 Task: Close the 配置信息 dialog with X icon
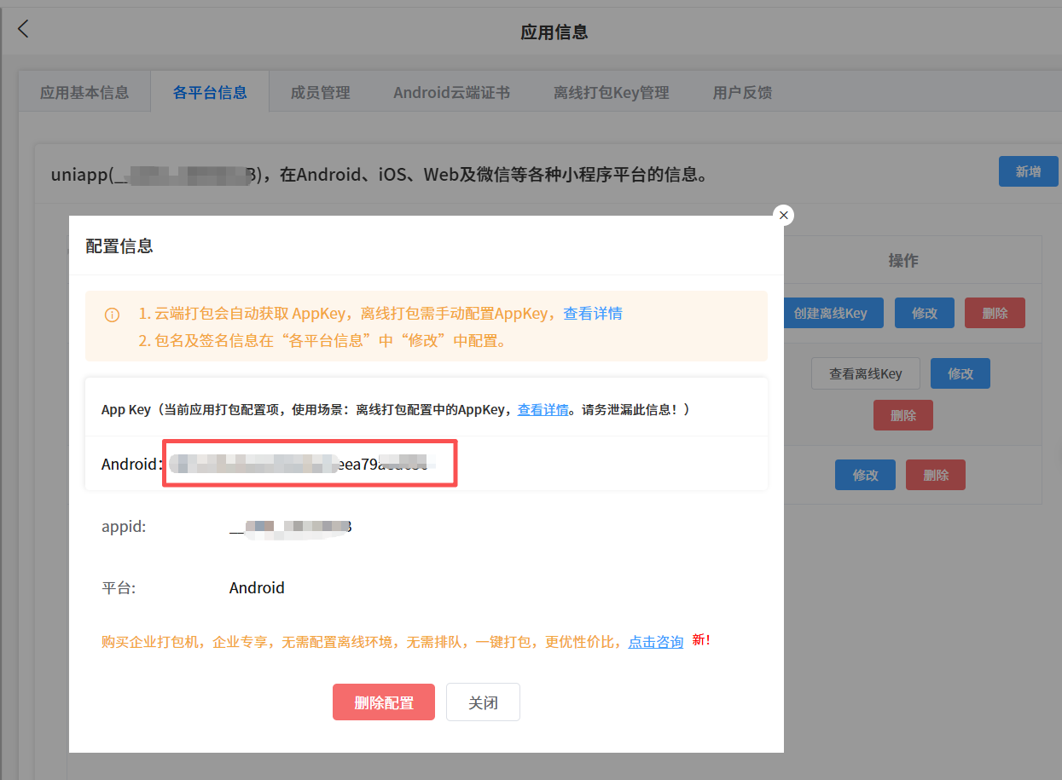783,216
